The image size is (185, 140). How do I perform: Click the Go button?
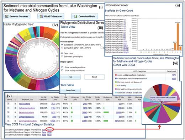70,77
